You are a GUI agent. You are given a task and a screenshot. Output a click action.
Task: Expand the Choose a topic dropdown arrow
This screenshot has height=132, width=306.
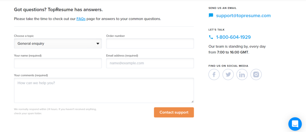[98, 44]
